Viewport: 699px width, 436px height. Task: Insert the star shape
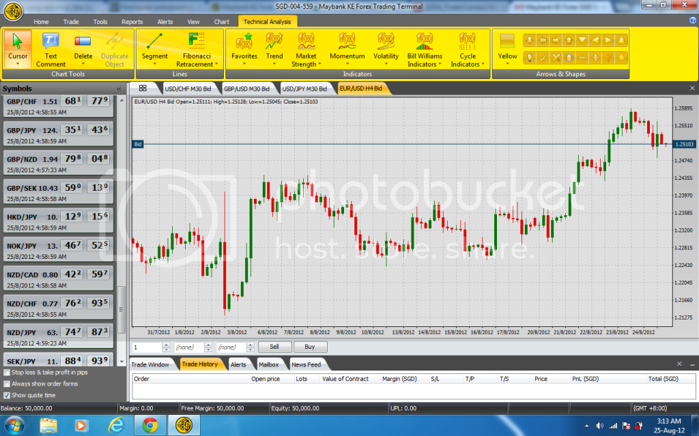[x=621, y=57]
